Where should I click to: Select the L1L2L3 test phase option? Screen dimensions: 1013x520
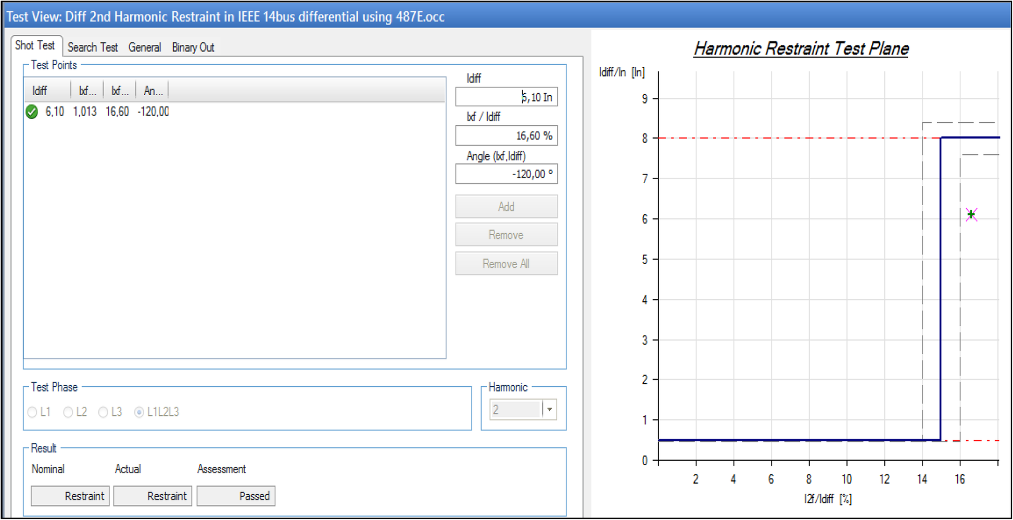[139, 412]
